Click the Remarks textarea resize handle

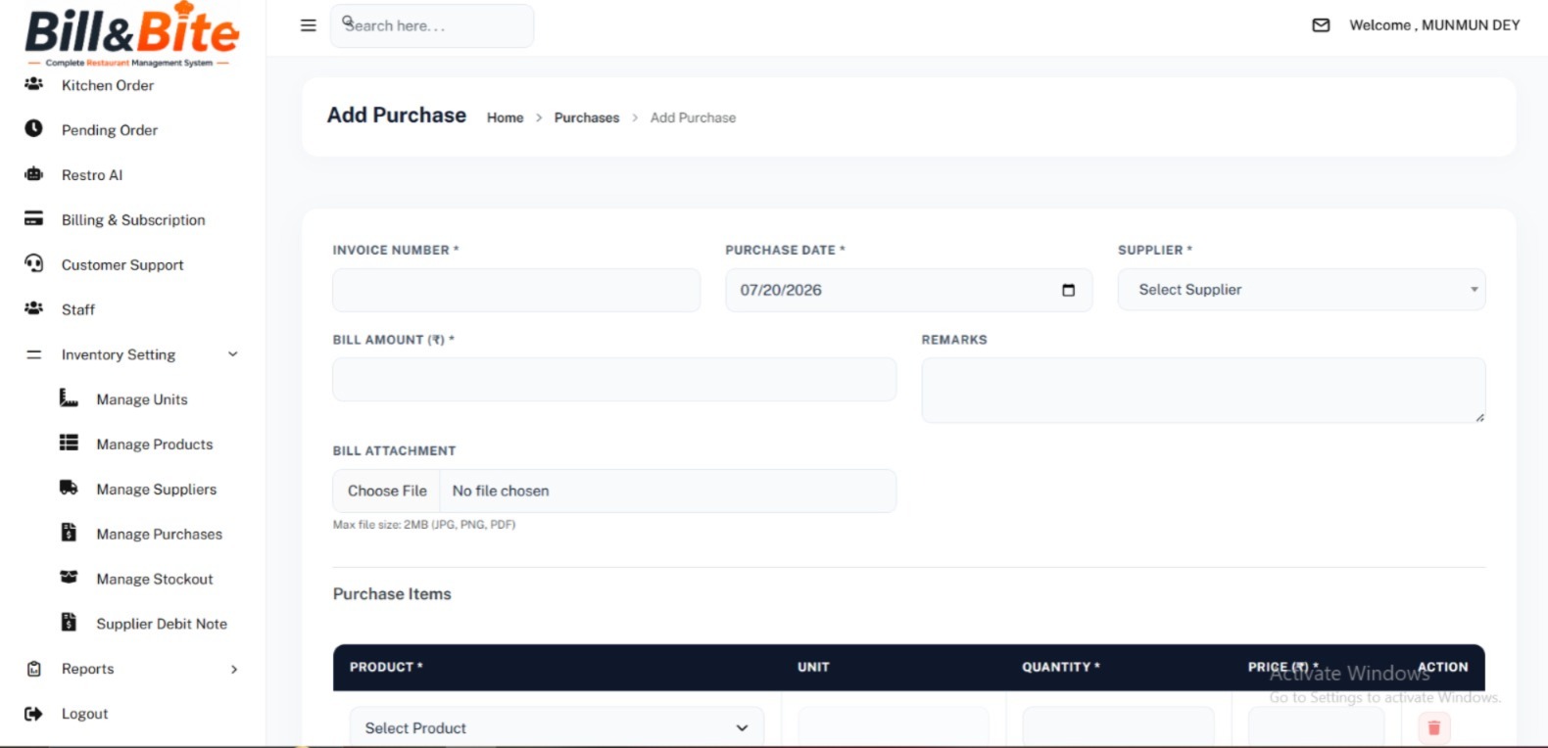(1479, 417)
